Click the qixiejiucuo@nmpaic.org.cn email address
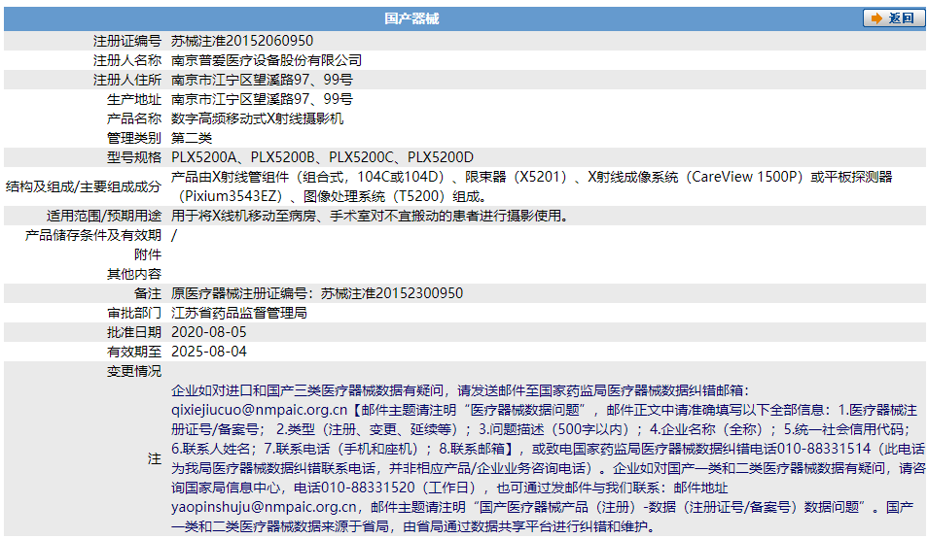928x539 pixels. tap(259, 410)
